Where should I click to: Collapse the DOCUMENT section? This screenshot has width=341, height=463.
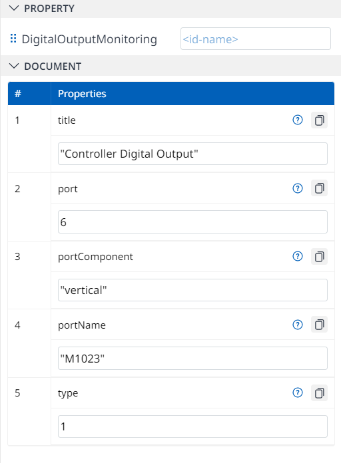click(13, 66)
